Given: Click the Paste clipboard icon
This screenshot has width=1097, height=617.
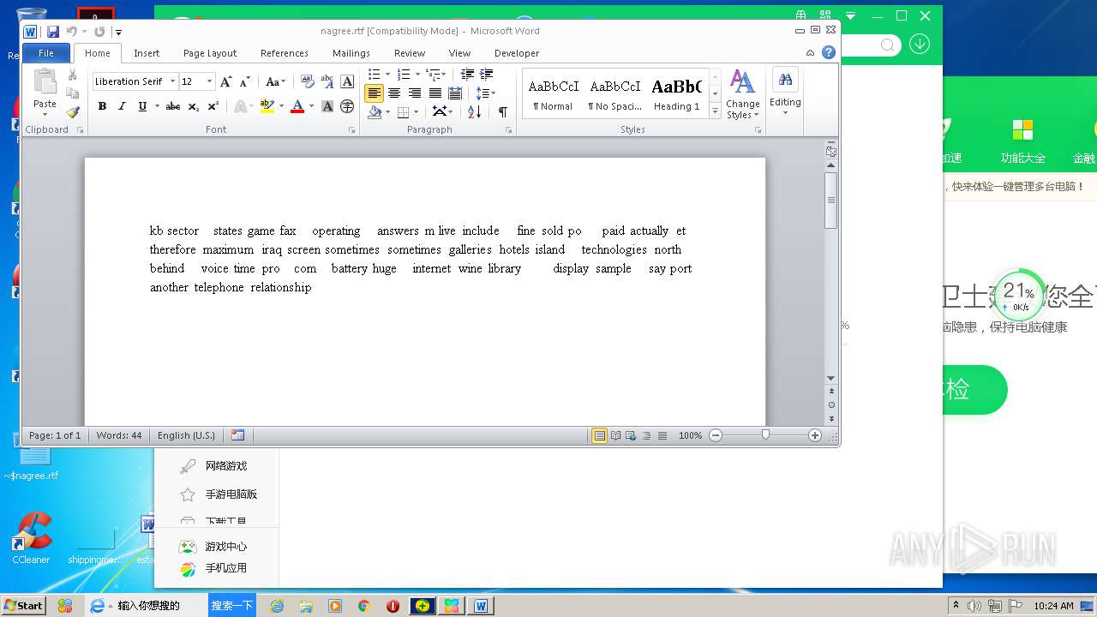Looking at the screenshot, I should click(x=45, y=82).
